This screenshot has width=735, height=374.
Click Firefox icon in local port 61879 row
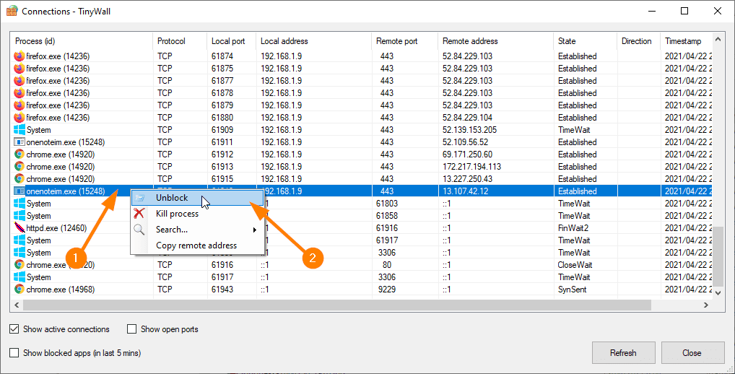(x=19, y=105)
